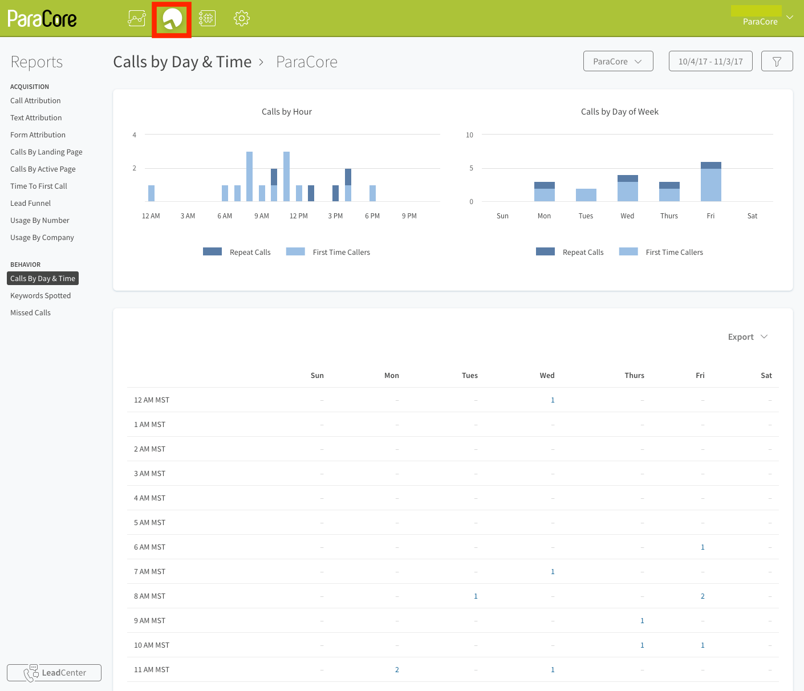Open Call Attribution report

(35, 100)
